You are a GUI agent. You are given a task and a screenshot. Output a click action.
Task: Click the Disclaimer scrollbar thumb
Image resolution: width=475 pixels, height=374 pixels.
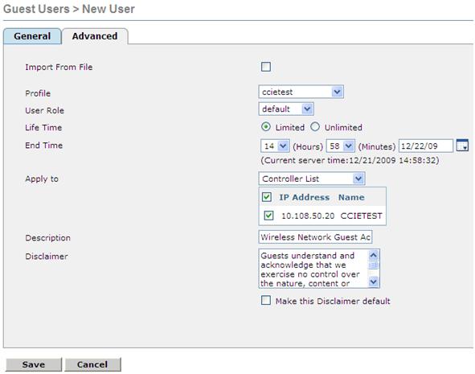(373, 265)
